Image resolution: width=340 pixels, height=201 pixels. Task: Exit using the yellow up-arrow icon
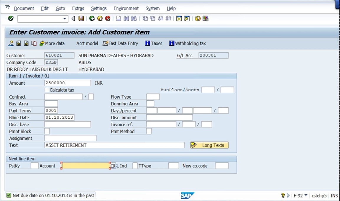pos(100,19)
